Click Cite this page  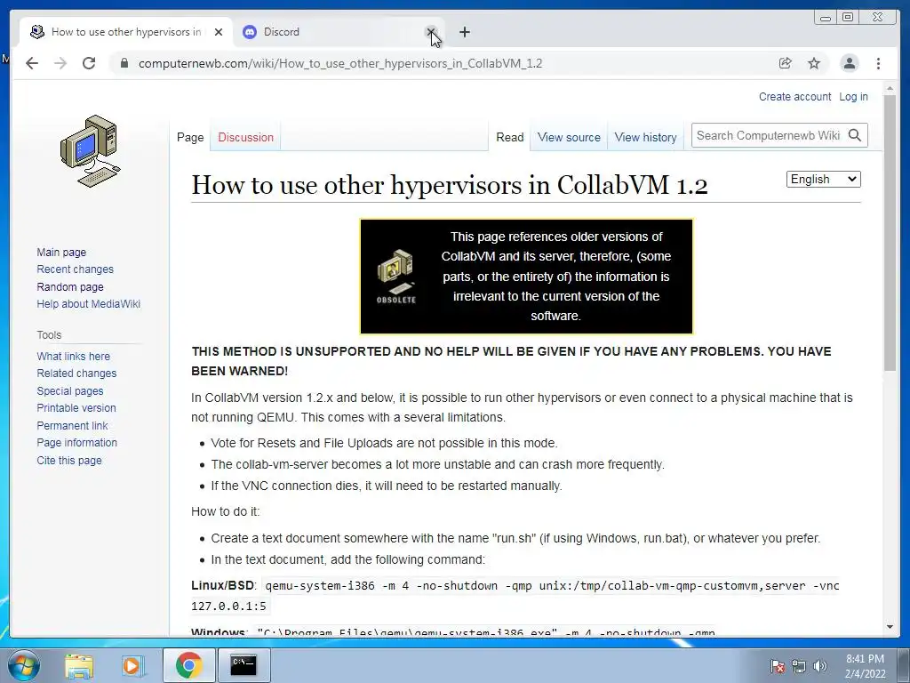tap(69, 460)
